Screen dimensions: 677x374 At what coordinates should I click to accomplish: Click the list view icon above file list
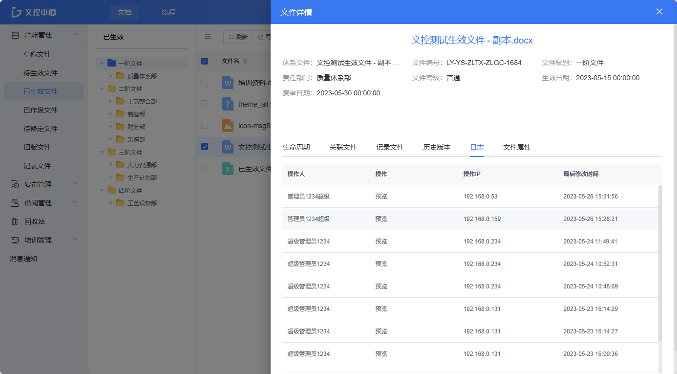(207, 36)
